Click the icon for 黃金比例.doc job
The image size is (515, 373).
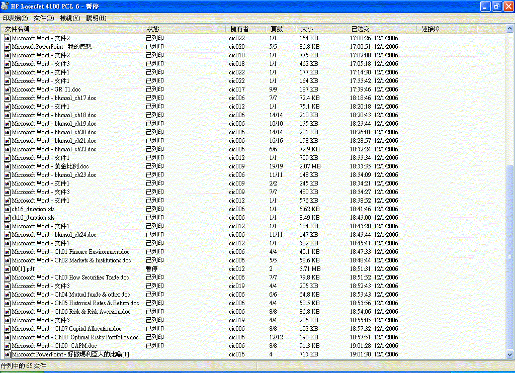click(x=7, y=166)
